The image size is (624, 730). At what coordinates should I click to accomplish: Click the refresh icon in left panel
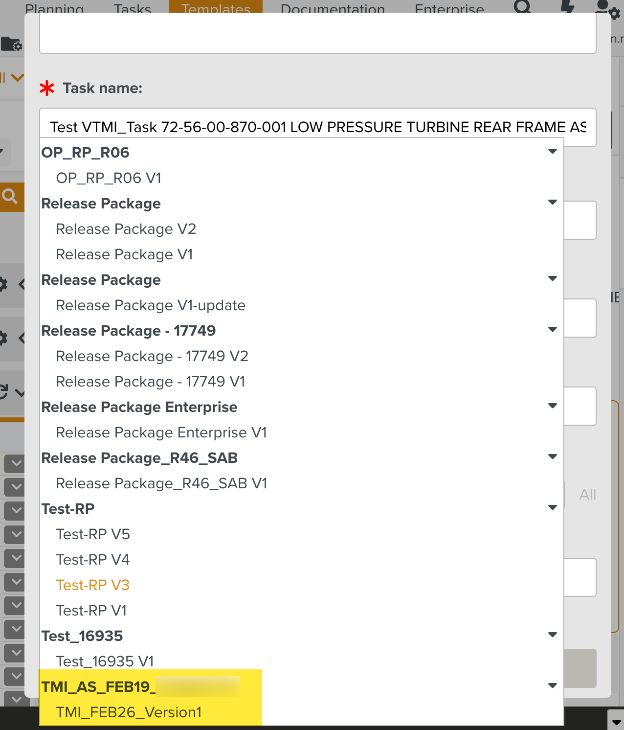(4, 392)
